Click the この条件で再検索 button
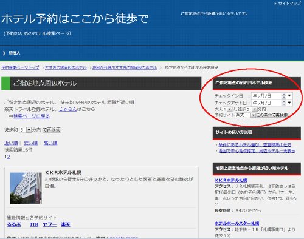The image size is (304, 239). click(x=272, y=115)
